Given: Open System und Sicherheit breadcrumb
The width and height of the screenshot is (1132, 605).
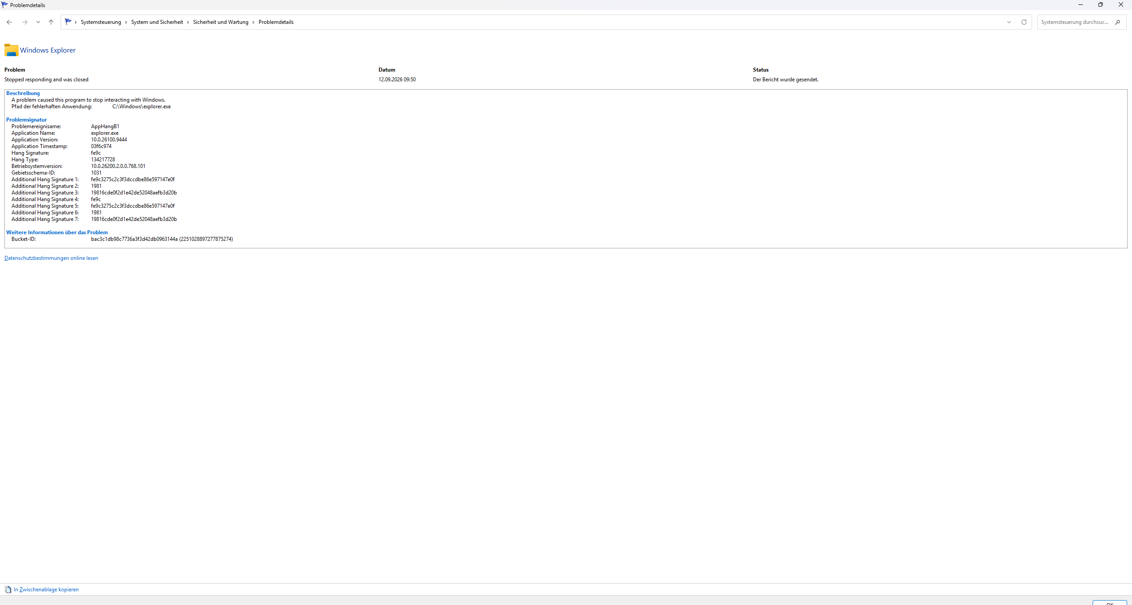Looking at the screenshot, I should (x=157, y=22).
